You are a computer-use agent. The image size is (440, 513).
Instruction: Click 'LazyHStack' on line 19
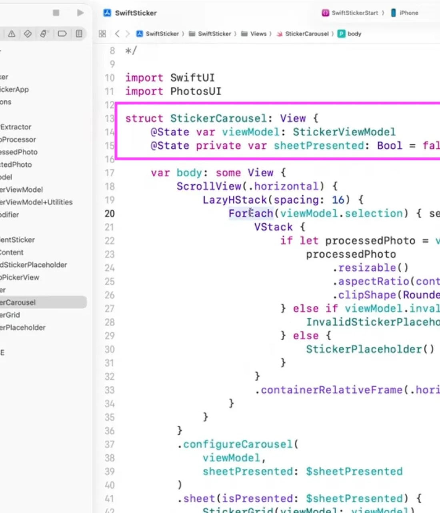pyautogui.click(x=235, y=200)
